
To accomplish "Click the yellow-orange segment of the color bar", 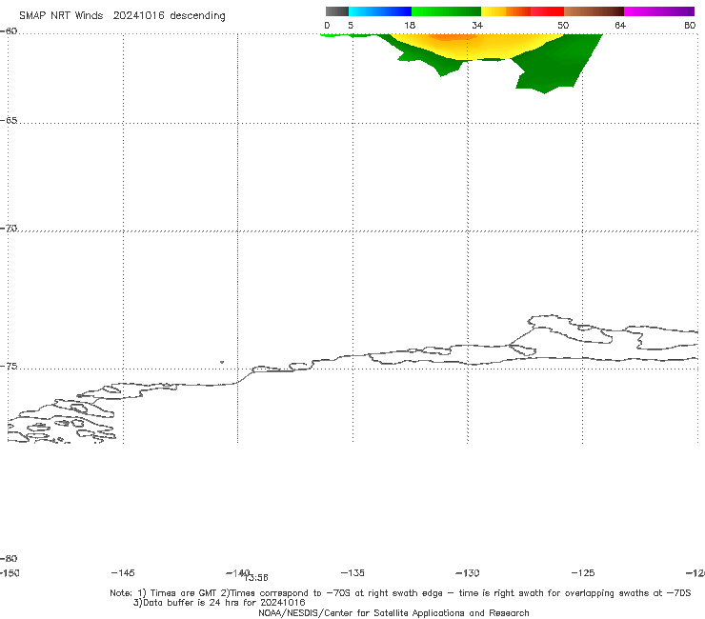I will (506, 11).
